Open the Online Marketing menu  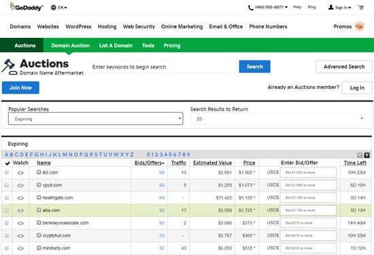pyautogui.click(x=182, y=26)
